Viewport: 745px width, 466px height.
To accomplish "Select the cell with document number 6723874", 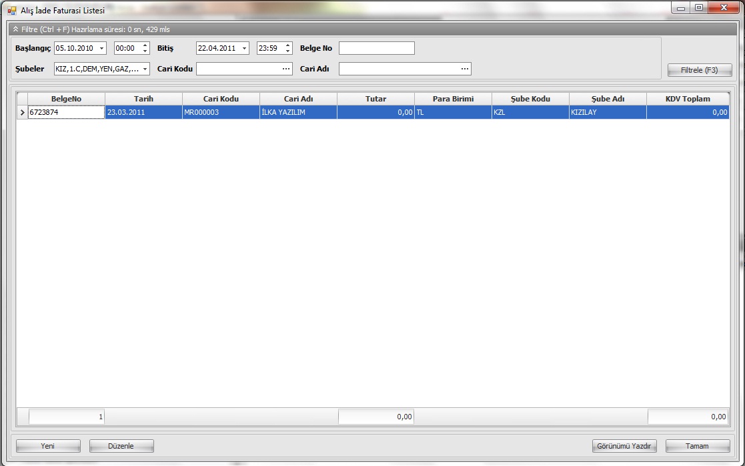I will point(67,112).
